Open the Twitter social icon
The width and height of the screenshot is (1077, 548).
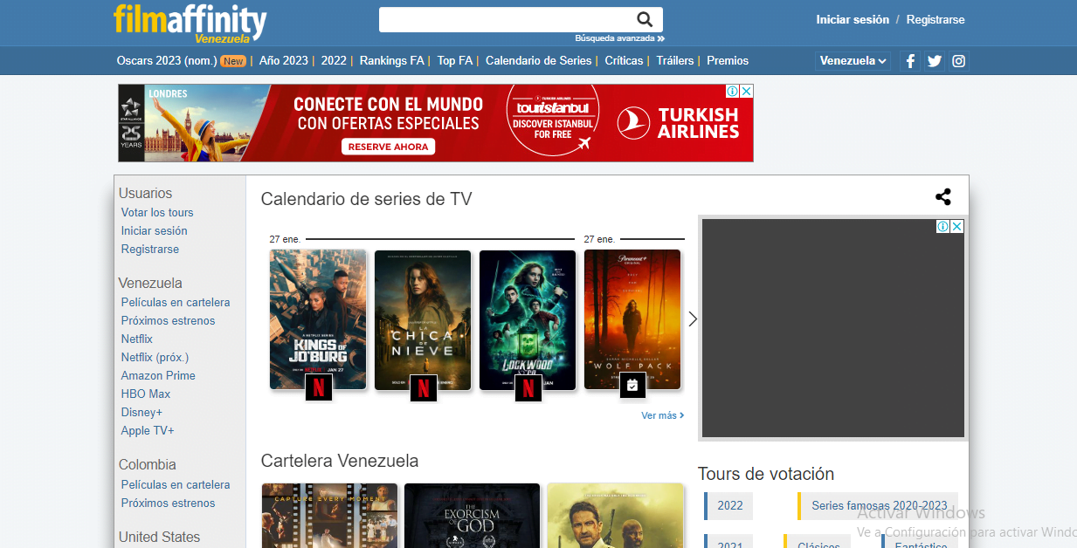pos(935,61)
